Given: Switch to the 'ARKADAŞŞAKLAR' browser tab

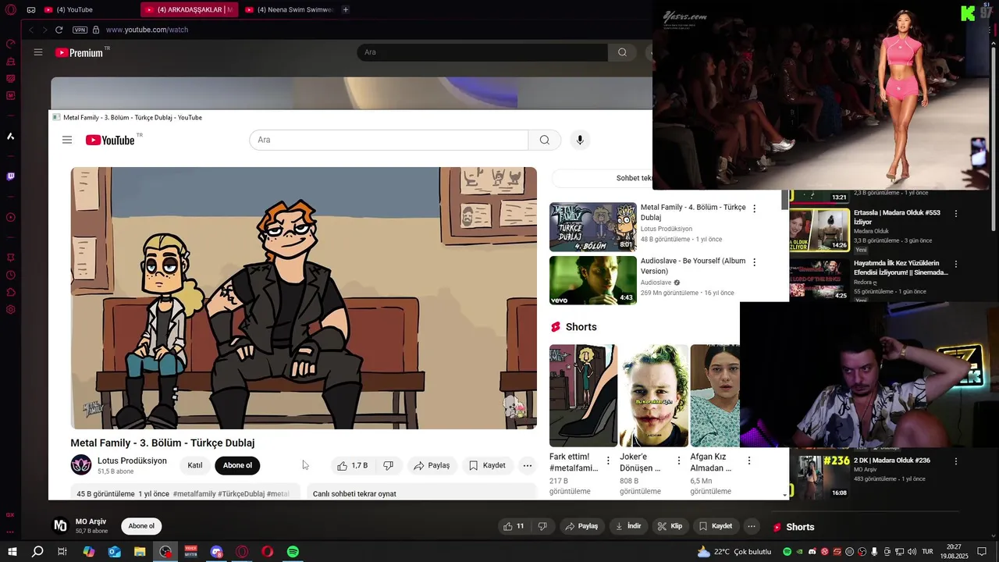Looking at the screenshot, I should 189,10.
